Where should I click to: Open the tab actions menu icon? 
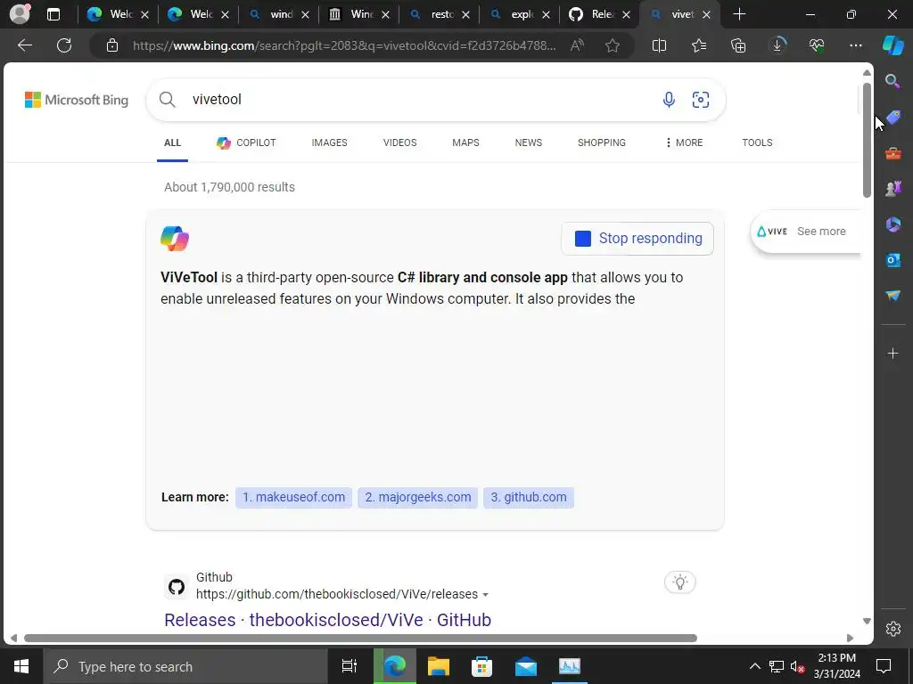[x=53, y=14]
